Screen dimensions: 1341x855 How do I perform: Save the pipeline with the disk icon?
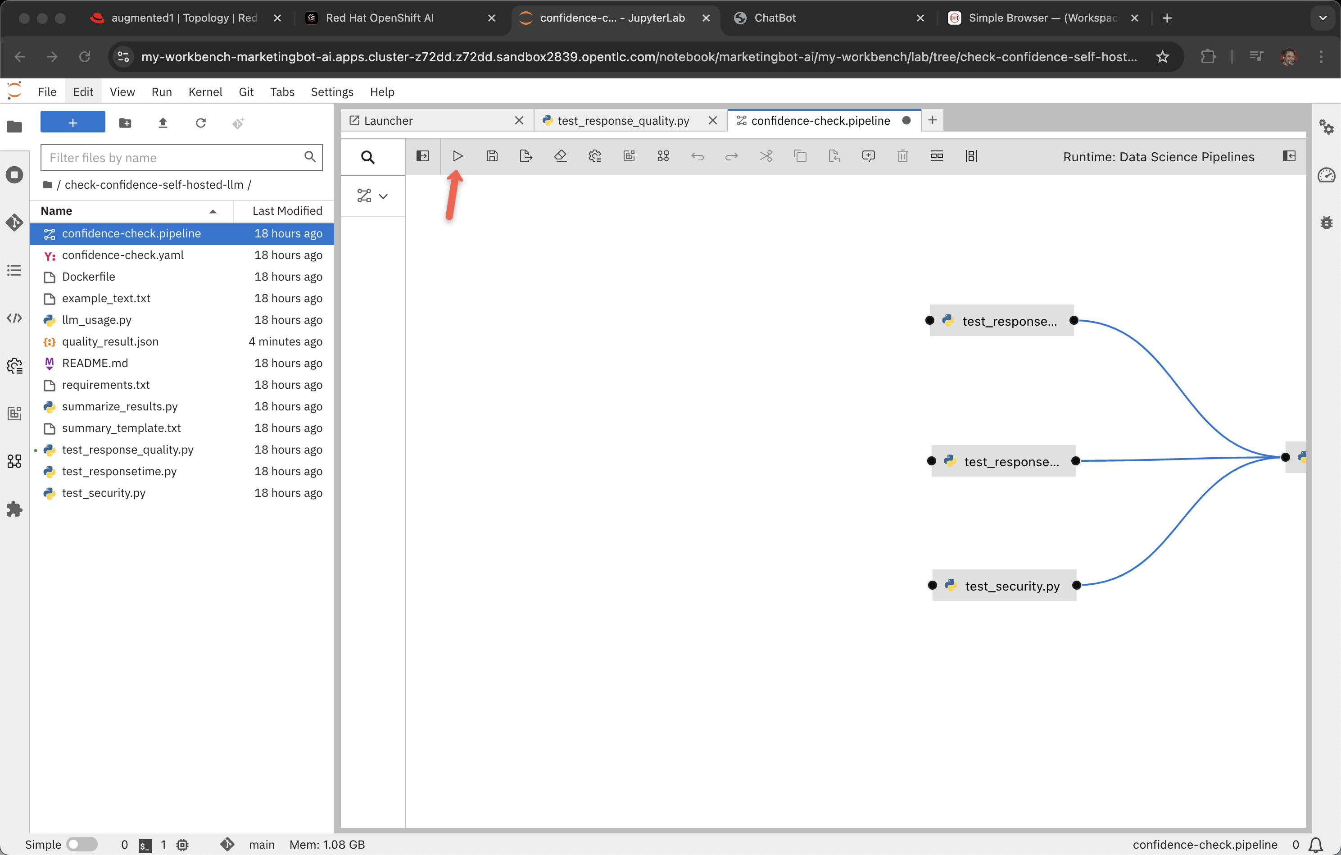click(492, 156)
